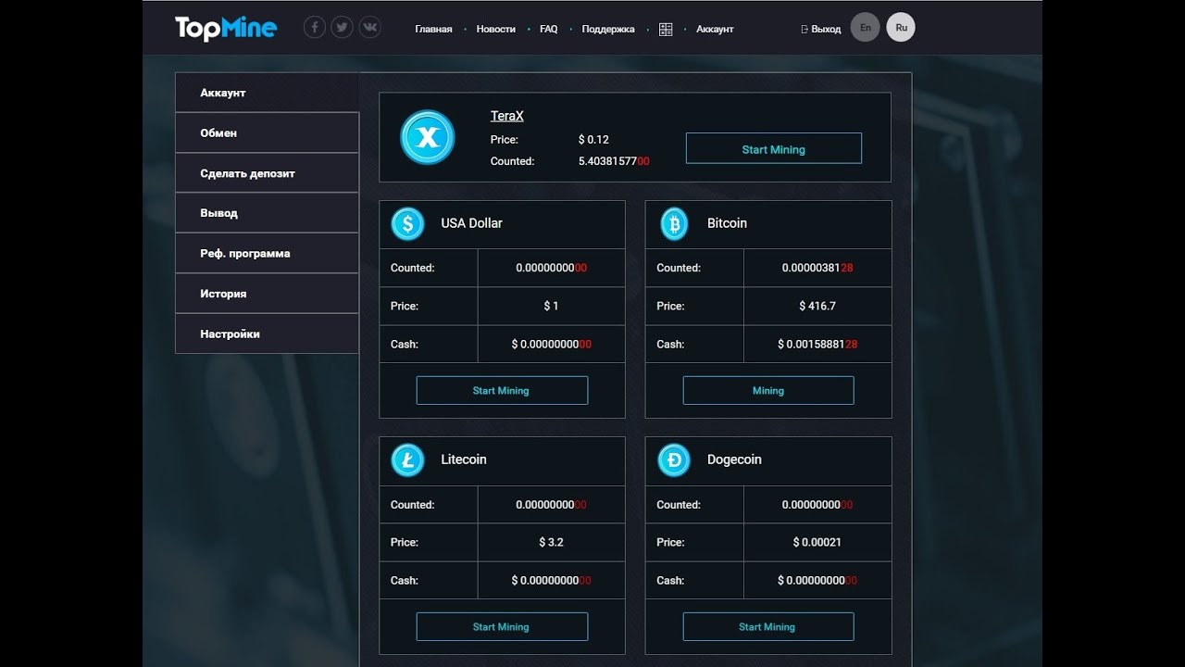
Task: Click the Litecoin heading text
Action: coord(463,459)
